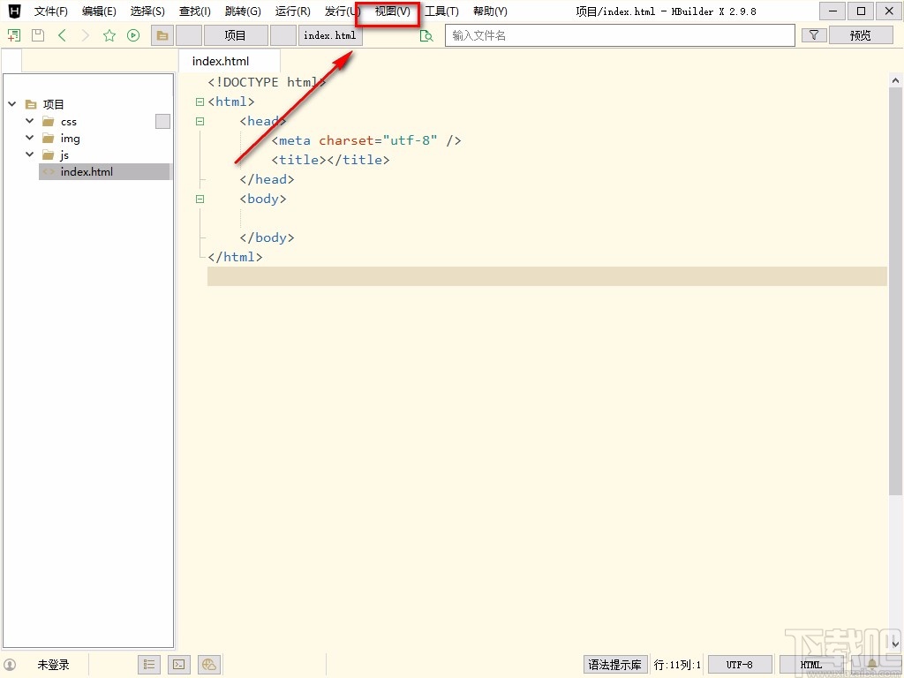Select the index.html editor tab
The width and height of the screenshot is (904, 678).
tap(230, 61)
